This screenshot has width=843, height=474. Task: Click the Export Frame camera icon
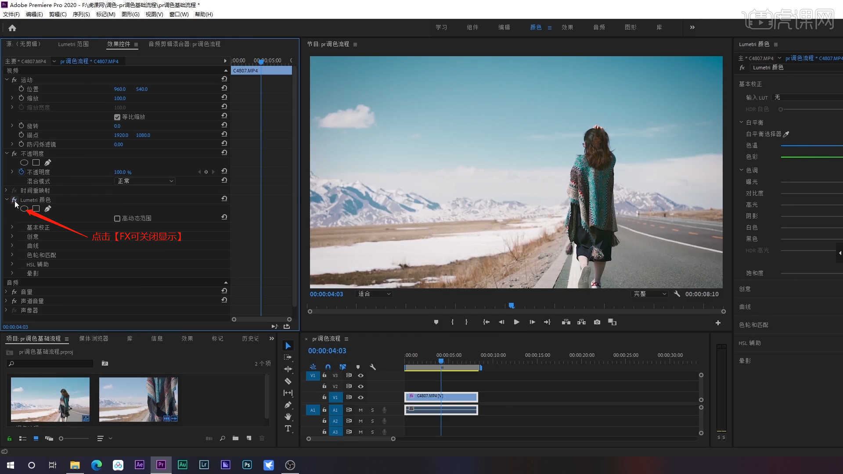(x=597, y=322)
